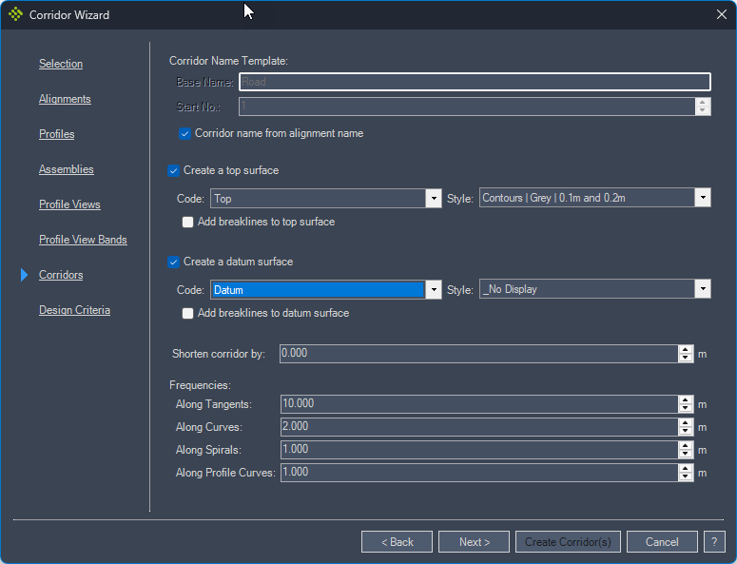Image resolution: width=737 pixels, height=564 pixels.
Task: Increase the Along Spirals frequency
Action: tap(686, 445)
